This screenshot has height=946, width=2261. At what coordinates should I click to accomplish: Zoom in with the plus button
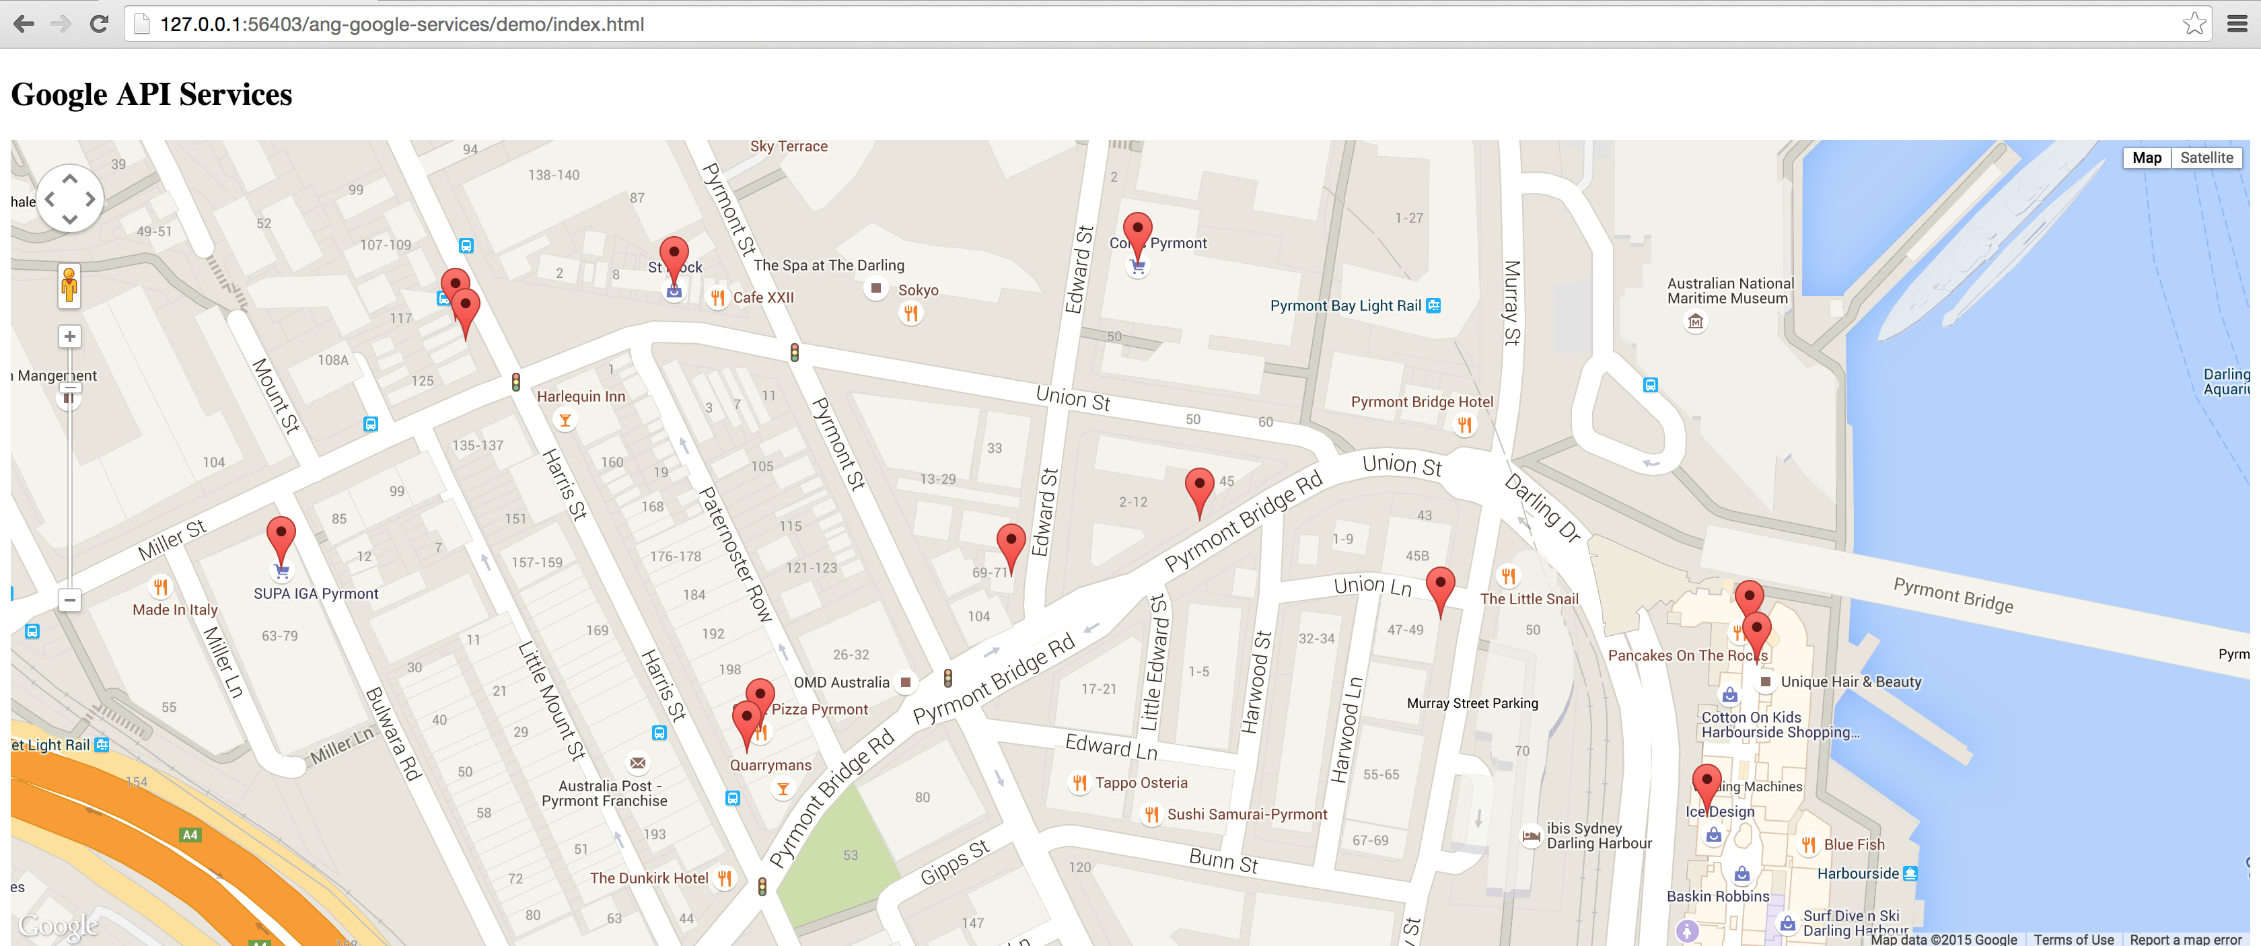tap(69, 336)
